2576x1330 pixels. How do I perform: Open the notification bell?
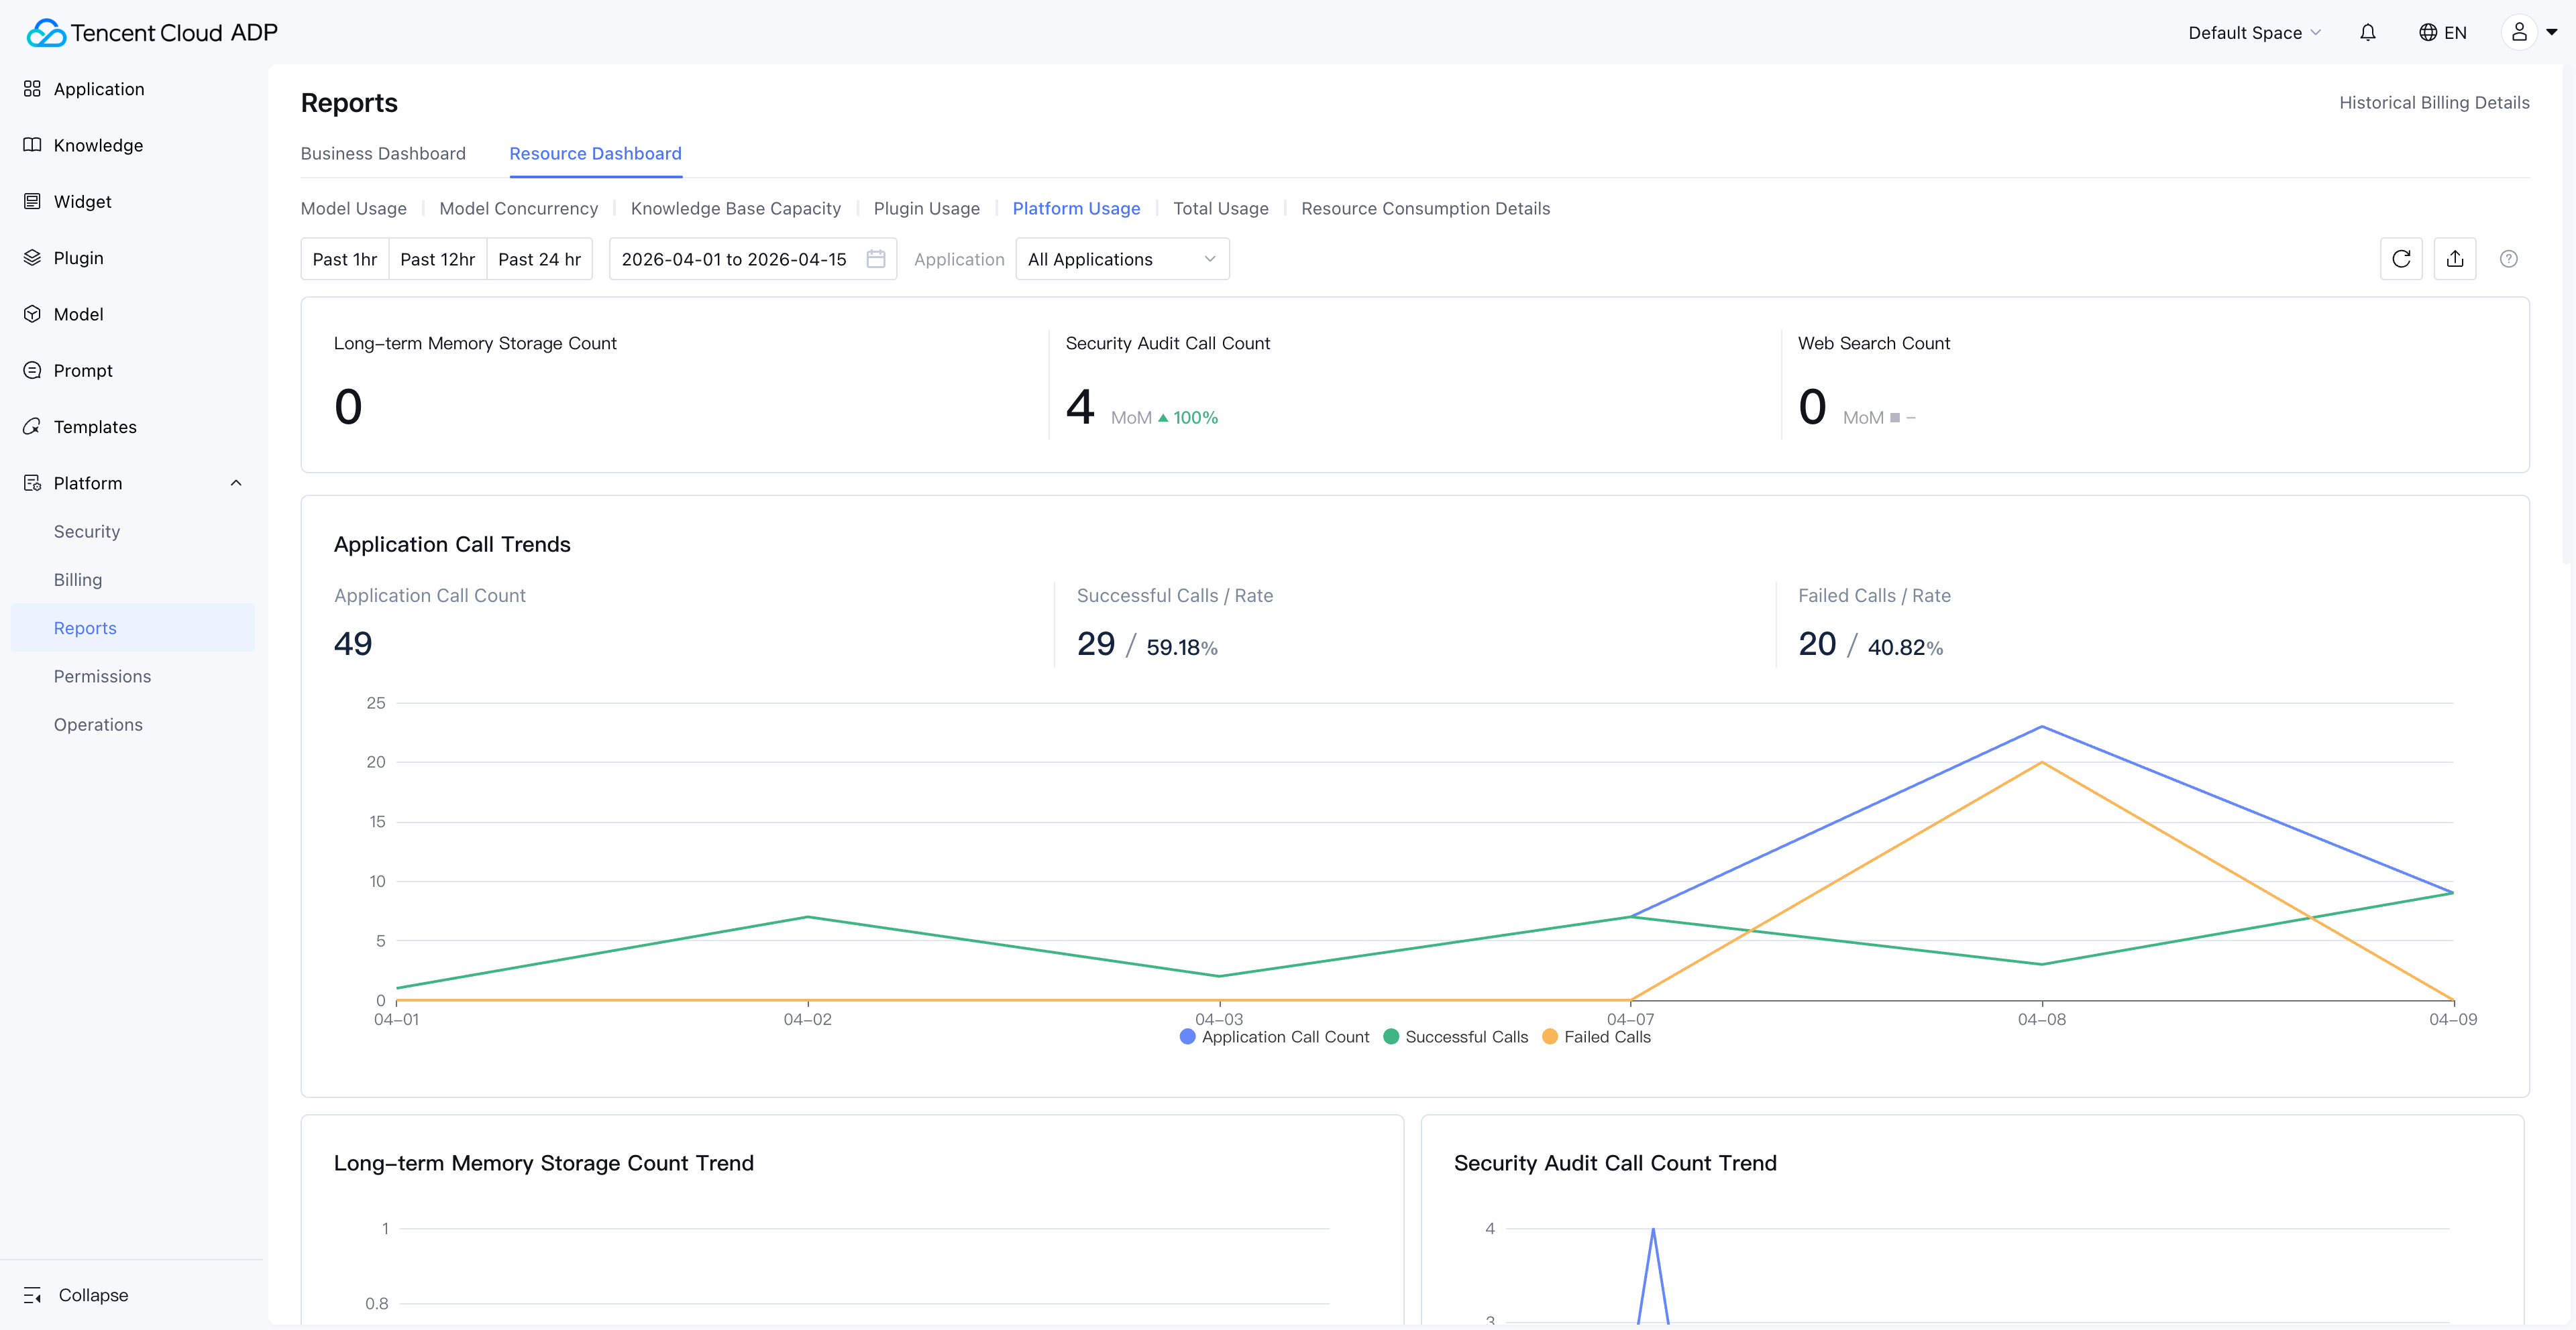(x=2367, y=33)
